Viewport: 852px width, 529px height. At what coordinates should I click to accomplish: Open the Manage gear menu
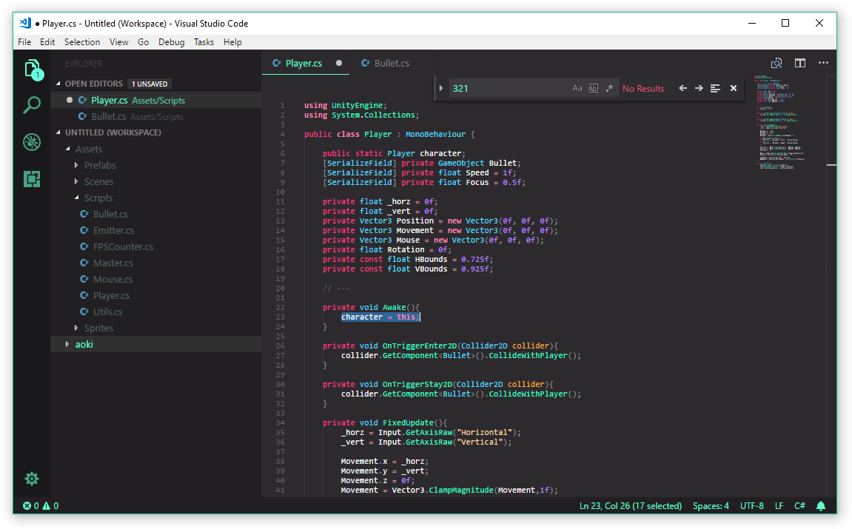click(x=32, y=479)
